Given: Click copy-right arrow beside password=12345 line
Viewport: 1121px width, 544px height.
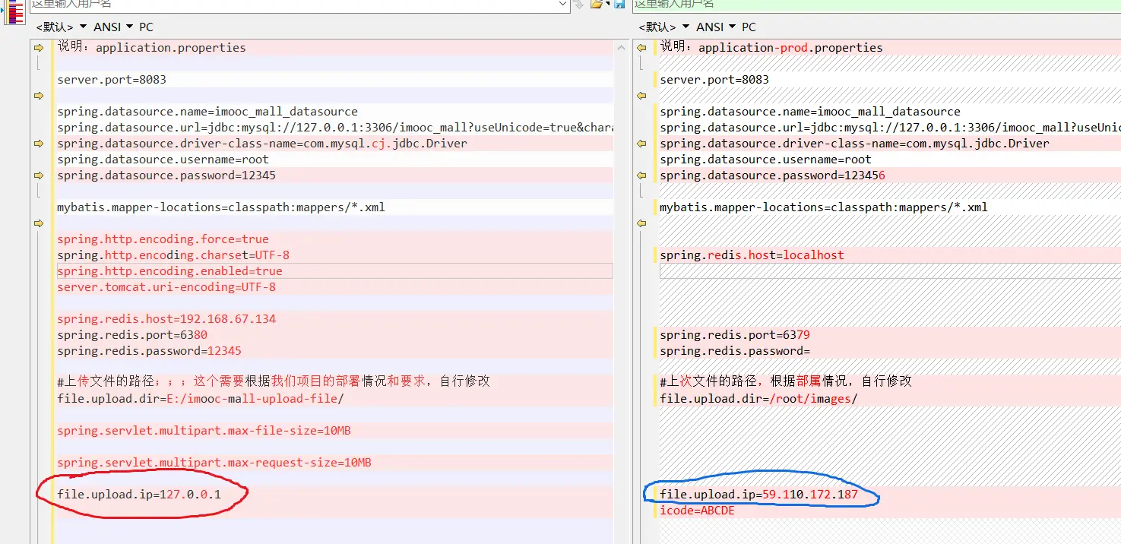Looking at the screenshot, I should click(x=38, y=176).
